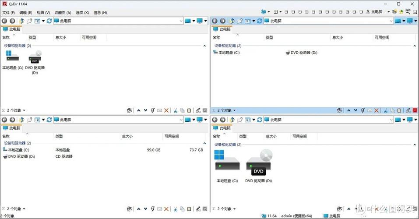Open the 选项 (X) menu
Viewport: 419px width, 219px height.
click(x=82, y=13)
